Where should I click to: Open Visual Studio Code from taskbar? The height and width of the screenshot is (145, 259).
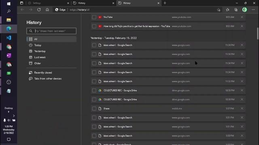click(x=8, y=38)
